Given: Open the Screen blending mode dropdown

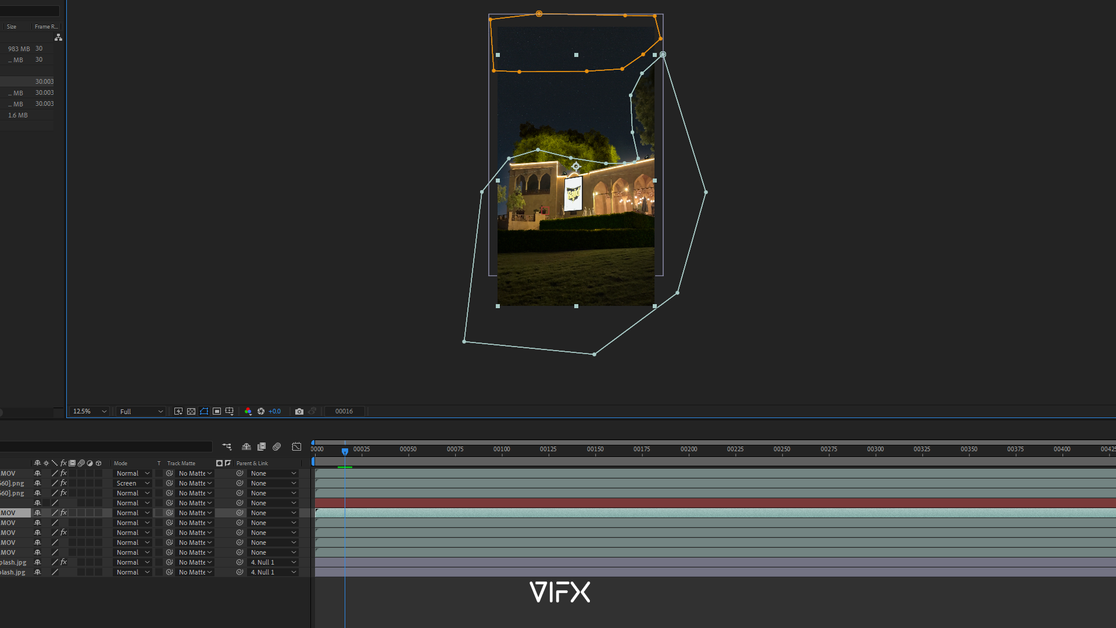Looking at the screenshot, I should tap(133, 483).
